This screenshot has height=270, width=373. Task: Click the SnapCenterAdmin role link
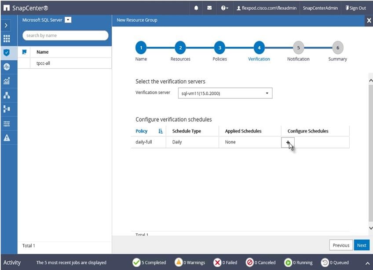tap(320, 8)
